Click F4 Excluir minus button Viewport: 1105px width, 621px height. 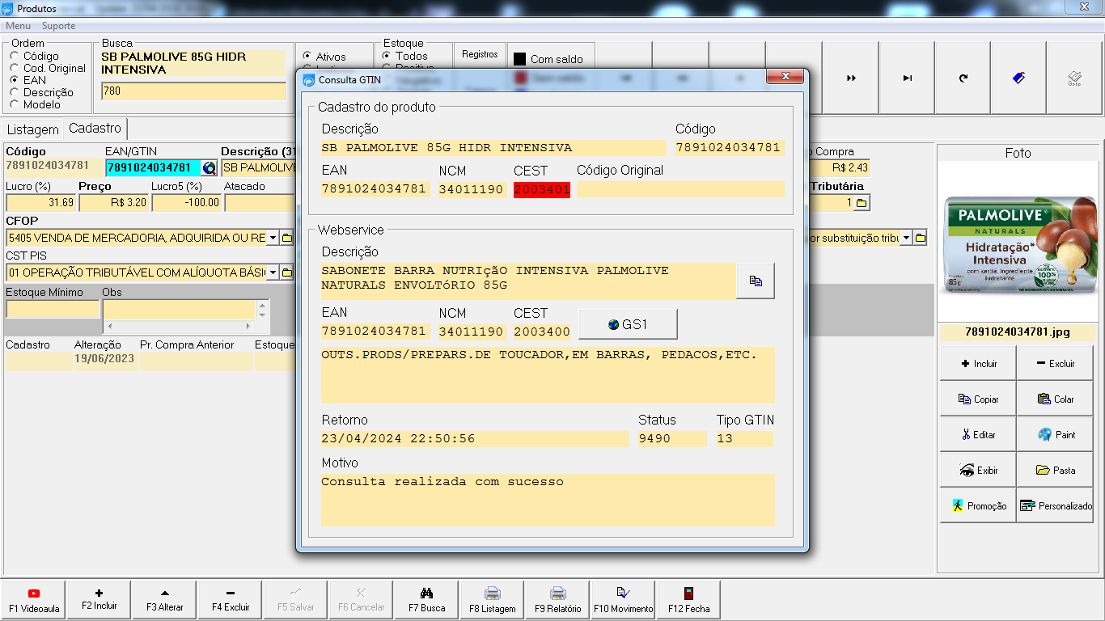(231, 600)
